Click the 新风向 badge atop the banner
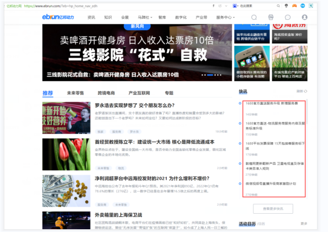The height and width of the screenshot is (232, 328). point(137,26)
